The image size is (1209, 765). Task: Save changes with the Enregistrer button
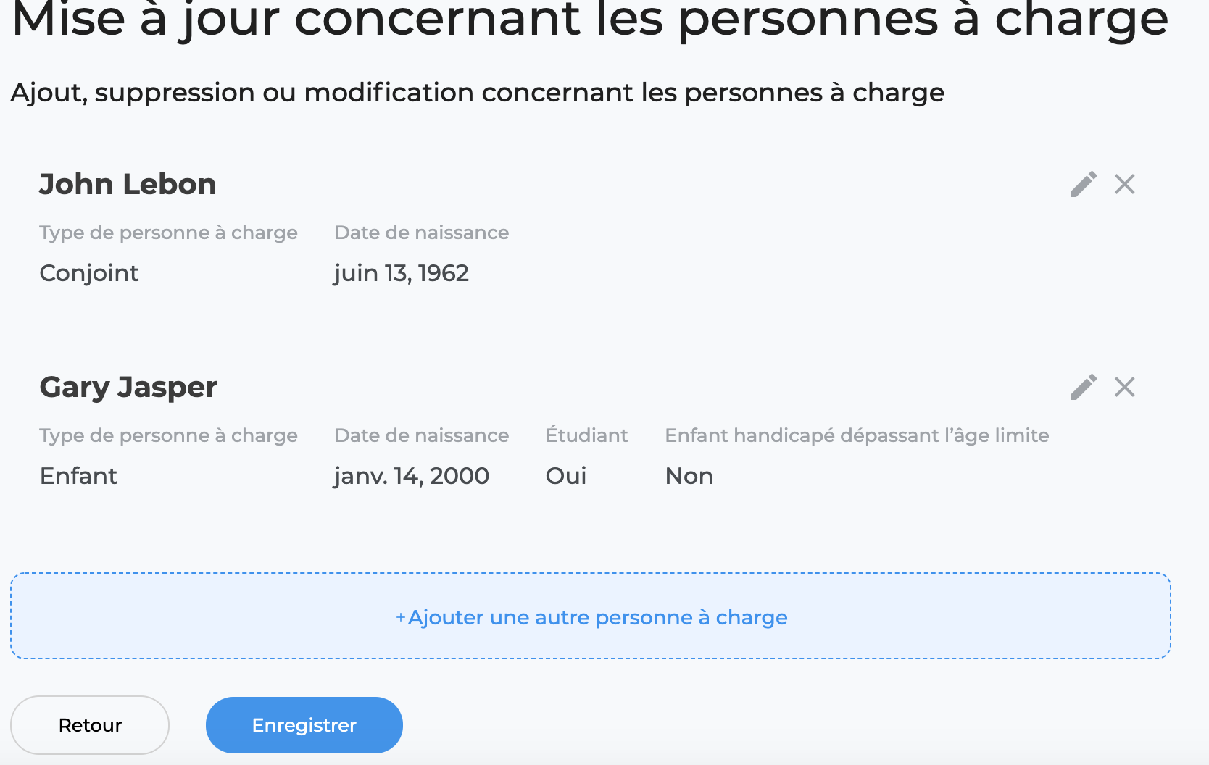304,725
